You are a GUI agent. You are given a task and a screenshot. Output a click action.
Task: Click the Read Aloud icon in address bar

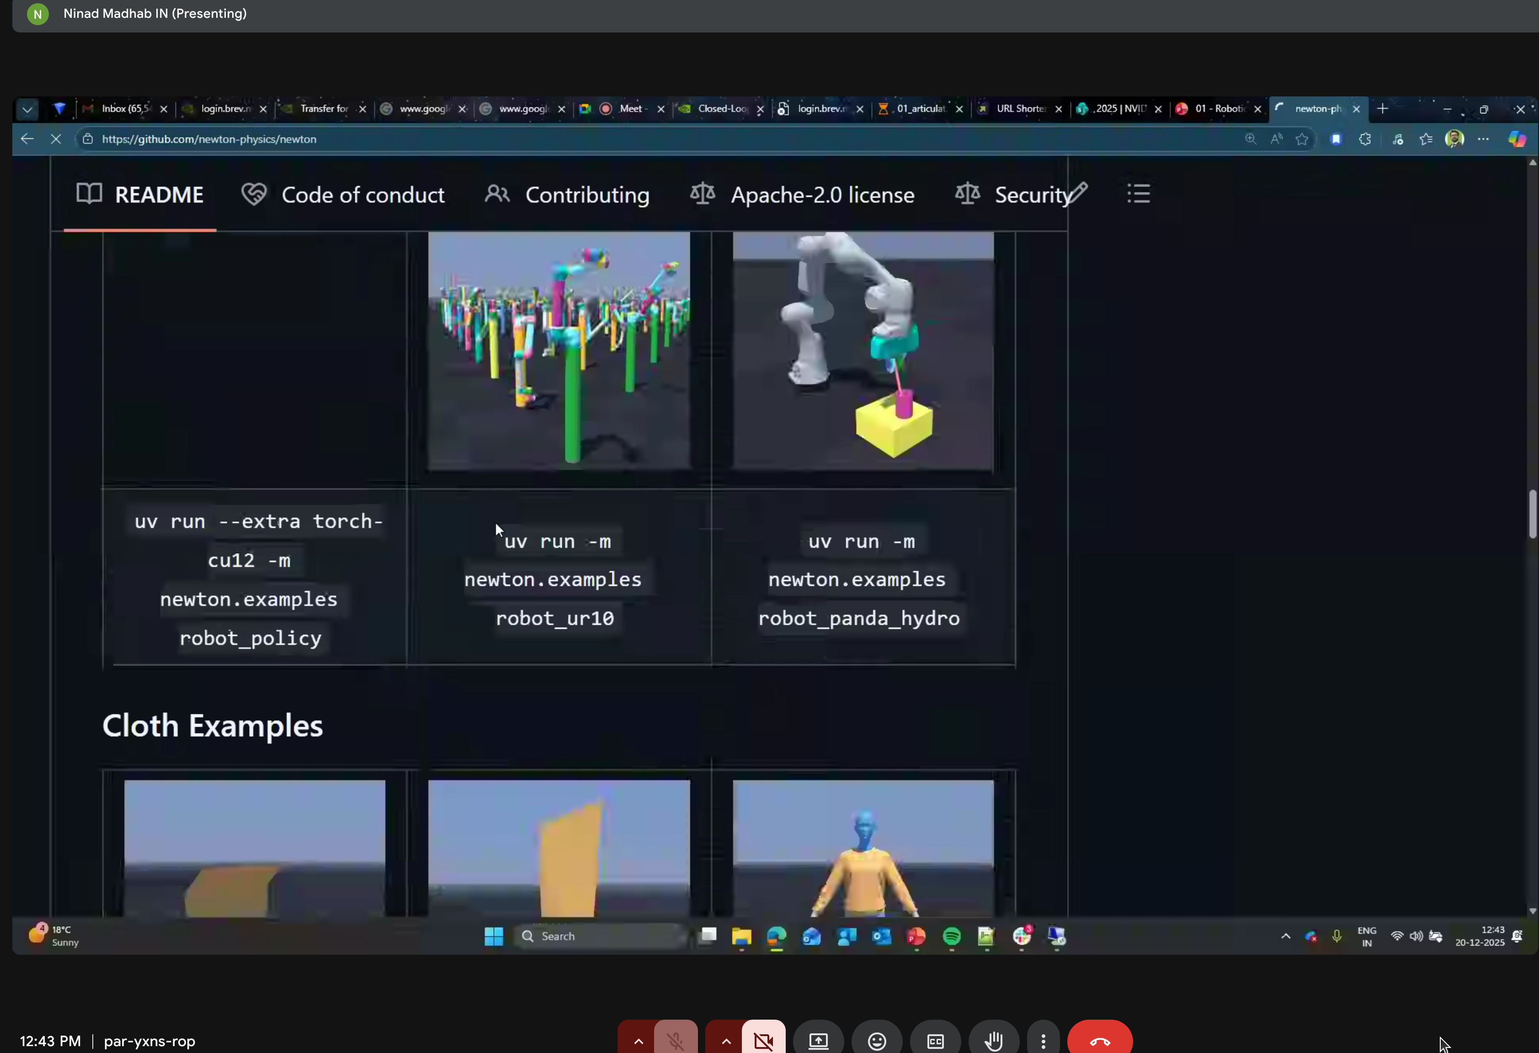point(1276,139)
